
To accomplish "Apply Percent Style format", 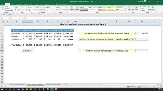I will [x=60, y=10].
